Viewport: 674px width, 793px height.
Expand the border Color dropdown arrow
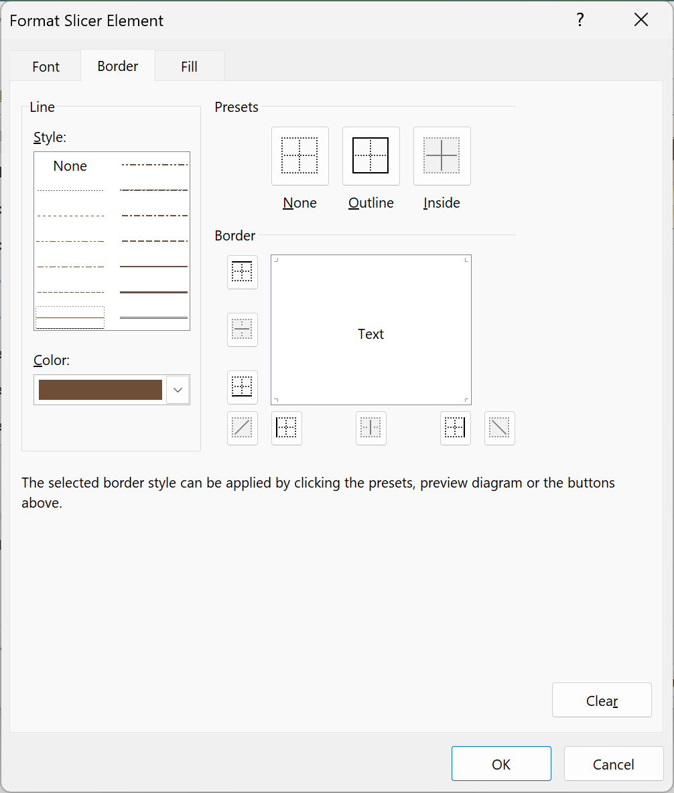178,390
